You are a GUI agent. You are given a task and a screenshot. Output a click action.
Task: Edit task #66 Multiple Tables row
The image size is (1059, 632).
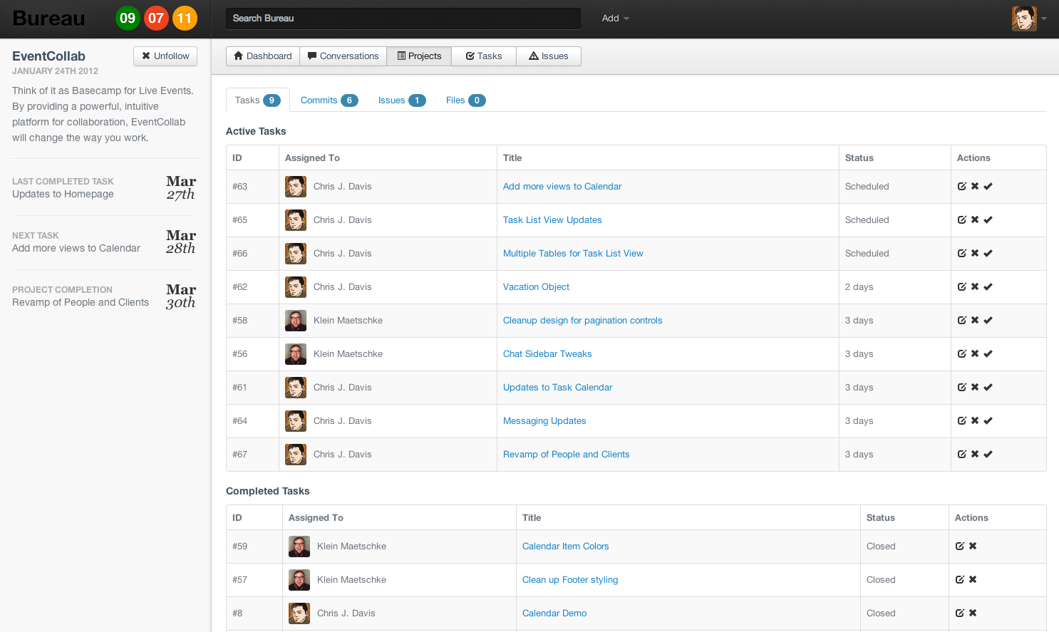tap(962, 254)
